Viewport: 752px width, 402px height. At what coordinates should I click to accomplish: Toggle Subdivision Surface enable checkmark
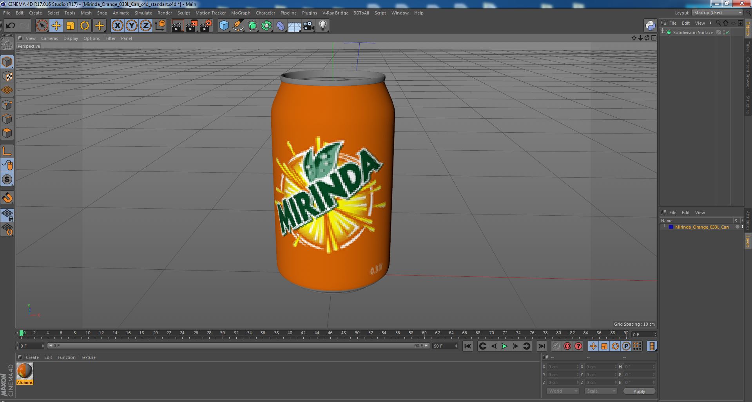click(727, 32)
